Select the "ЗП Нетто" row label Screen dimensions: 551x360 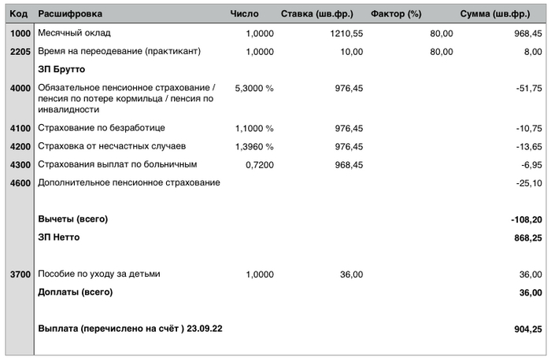pyautogui.click(x=59, y=237)
